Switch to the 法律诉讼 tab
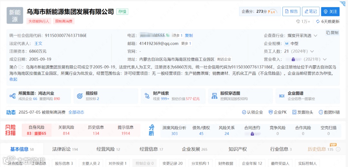 click(65, 149)
